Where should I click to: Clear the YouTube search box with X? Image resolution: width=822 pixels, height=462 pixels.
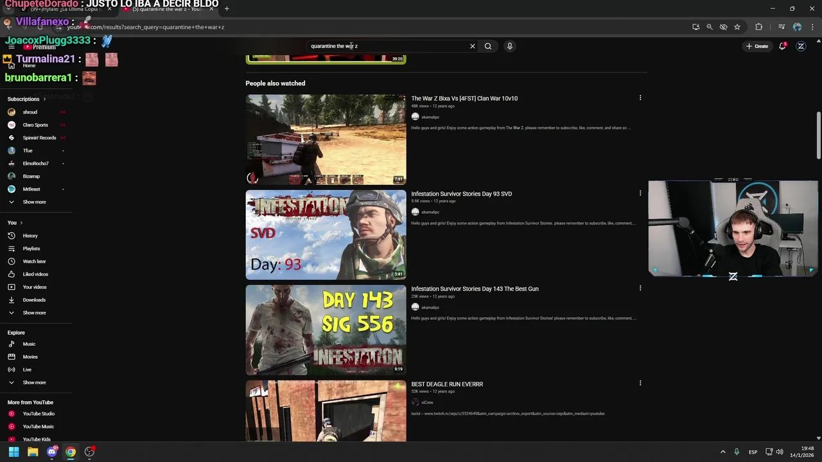tap(473, 46)
